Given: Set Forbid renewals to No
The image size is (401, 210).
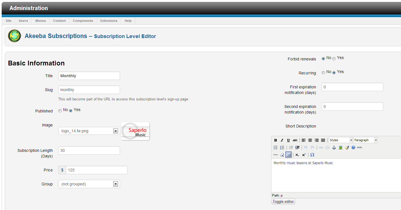Looking at the screenshot, I should (x=323, y=59).
